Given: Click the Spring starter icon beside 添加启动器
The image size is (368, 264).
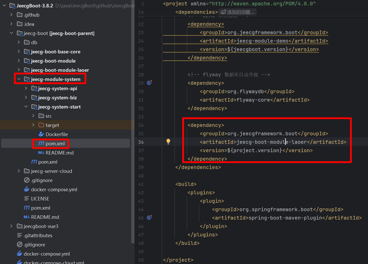Looking at the screenshot, I should tap(223, 12).
